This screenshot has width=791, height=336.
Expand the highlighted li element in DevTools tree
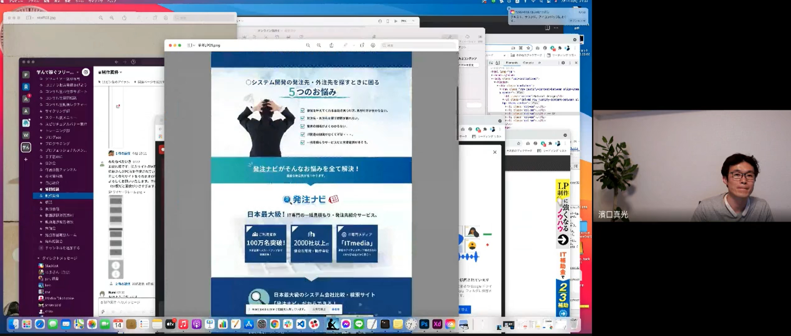click(x=506, y=114)
